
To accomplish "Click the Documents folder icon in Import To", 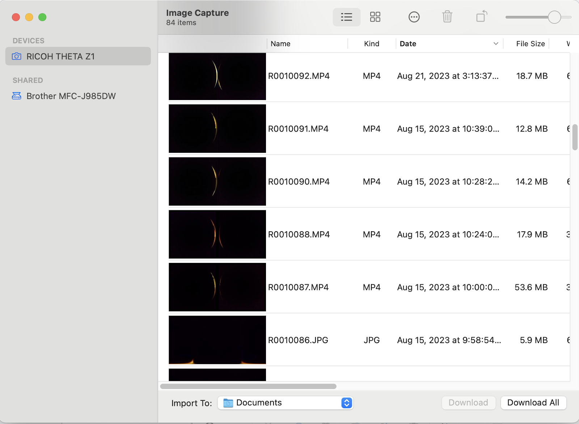I will [x=228, y=403].
